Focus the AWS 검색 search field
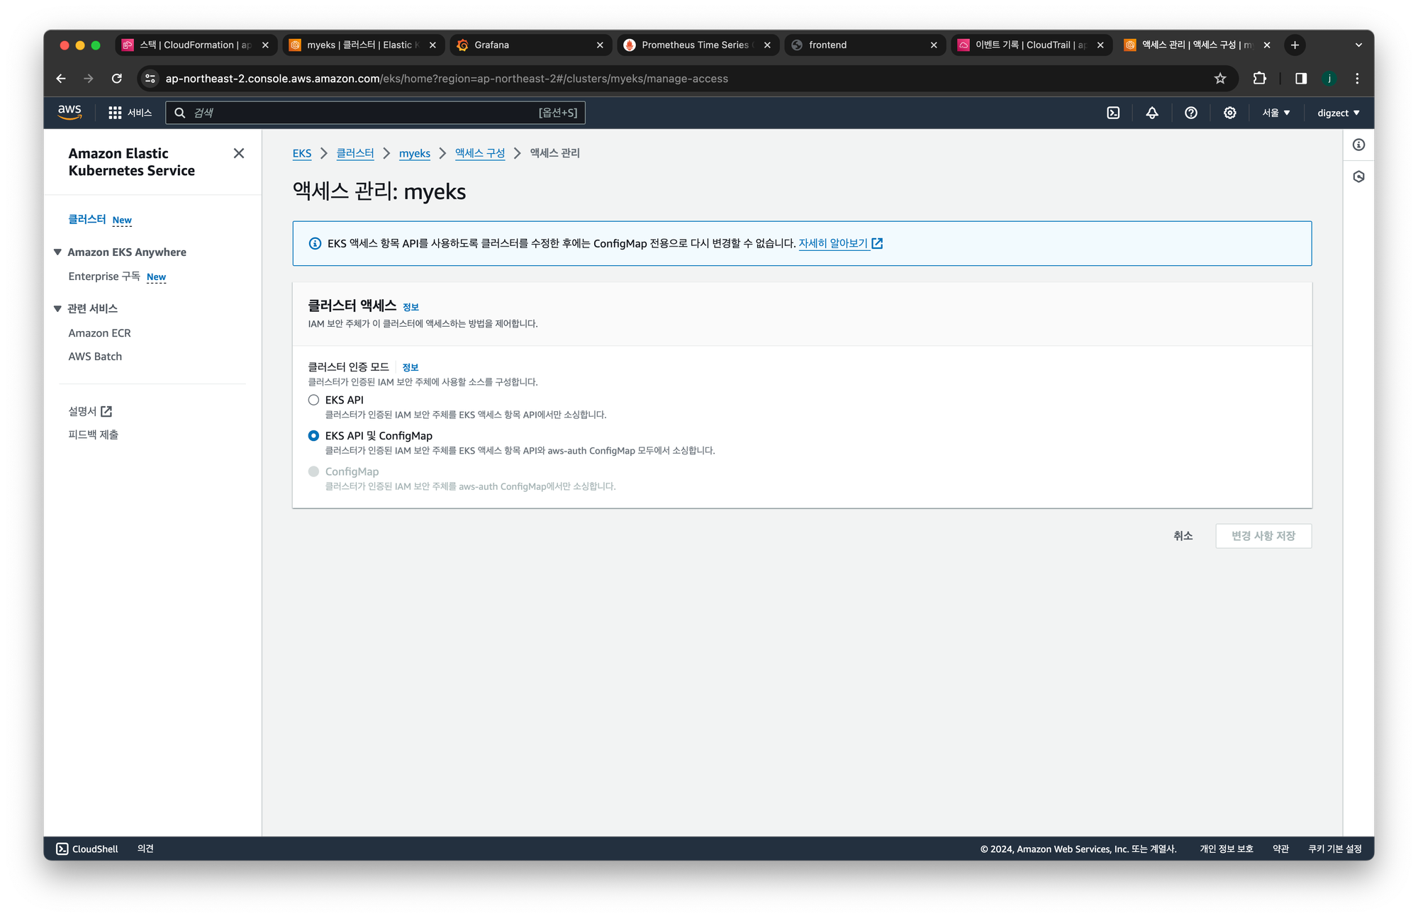 tap(375, 113)
